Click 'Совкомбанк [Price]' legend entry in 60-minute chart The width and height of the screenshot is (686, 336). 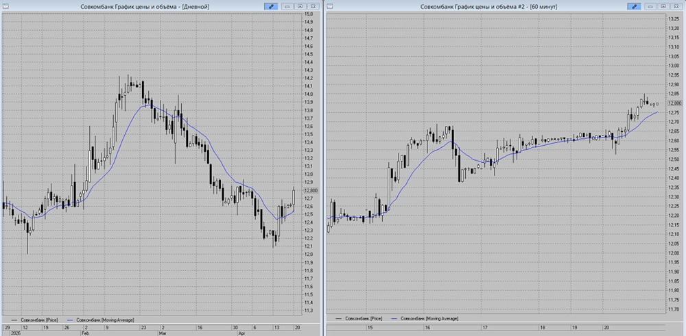363,319
